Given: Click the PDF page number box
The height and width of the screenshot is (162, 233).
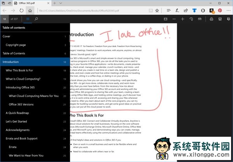Looking at the screenshot, I should coord(4,19).
